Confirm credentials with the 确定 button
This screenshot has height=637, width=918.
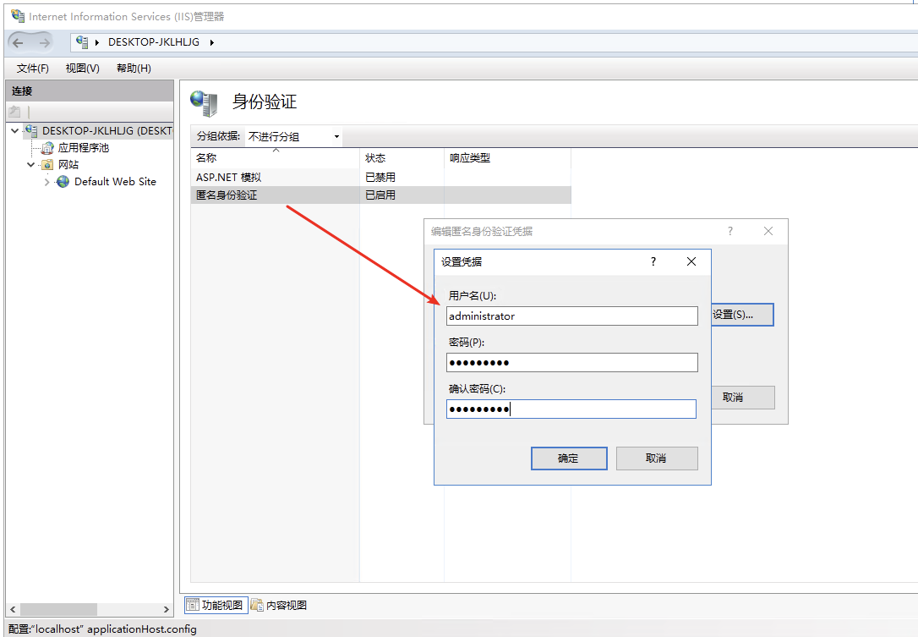tap(569, 459)
